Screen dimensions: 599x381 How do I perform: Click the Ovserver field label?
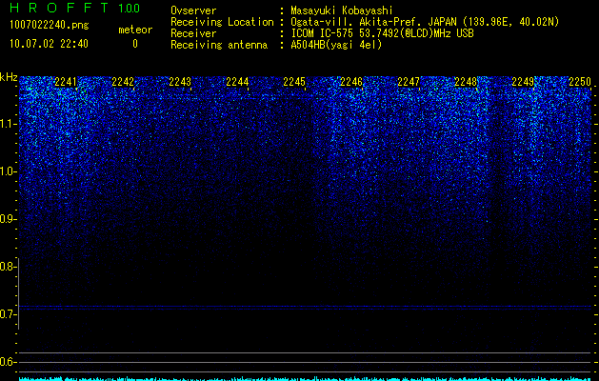point(193,10)
